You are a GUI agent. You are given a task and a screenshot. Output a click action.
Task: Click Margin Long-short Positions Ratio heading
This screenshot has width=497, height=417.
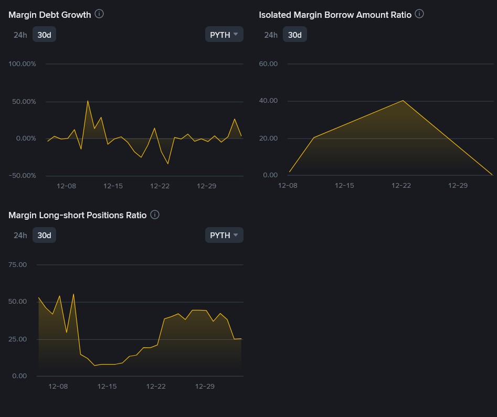(78, 215)
